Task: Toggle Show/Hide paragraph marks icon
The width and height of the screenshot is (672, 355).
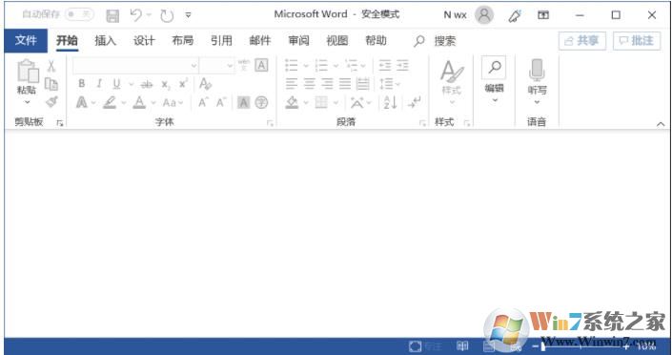Action: (x=415, y=102)
